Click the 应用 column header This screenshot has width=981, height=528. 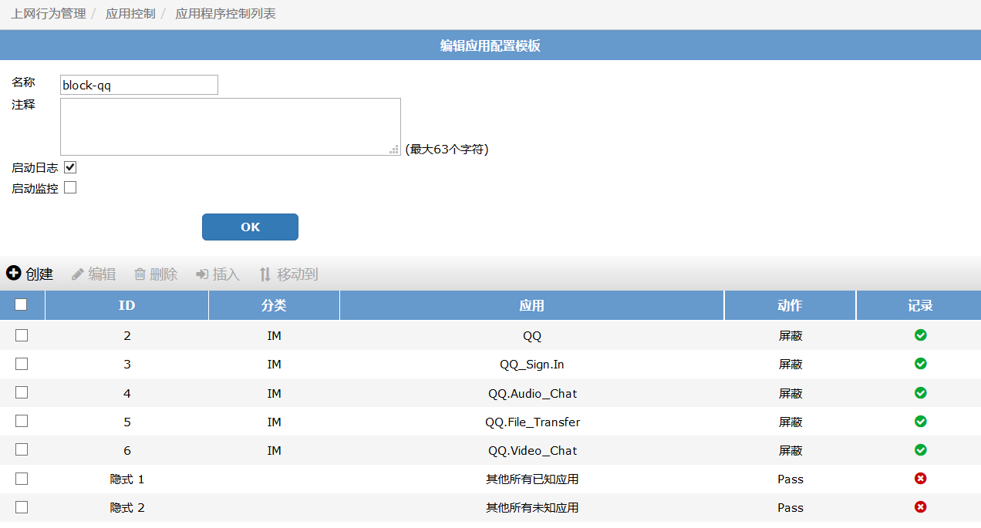(532, 305)
